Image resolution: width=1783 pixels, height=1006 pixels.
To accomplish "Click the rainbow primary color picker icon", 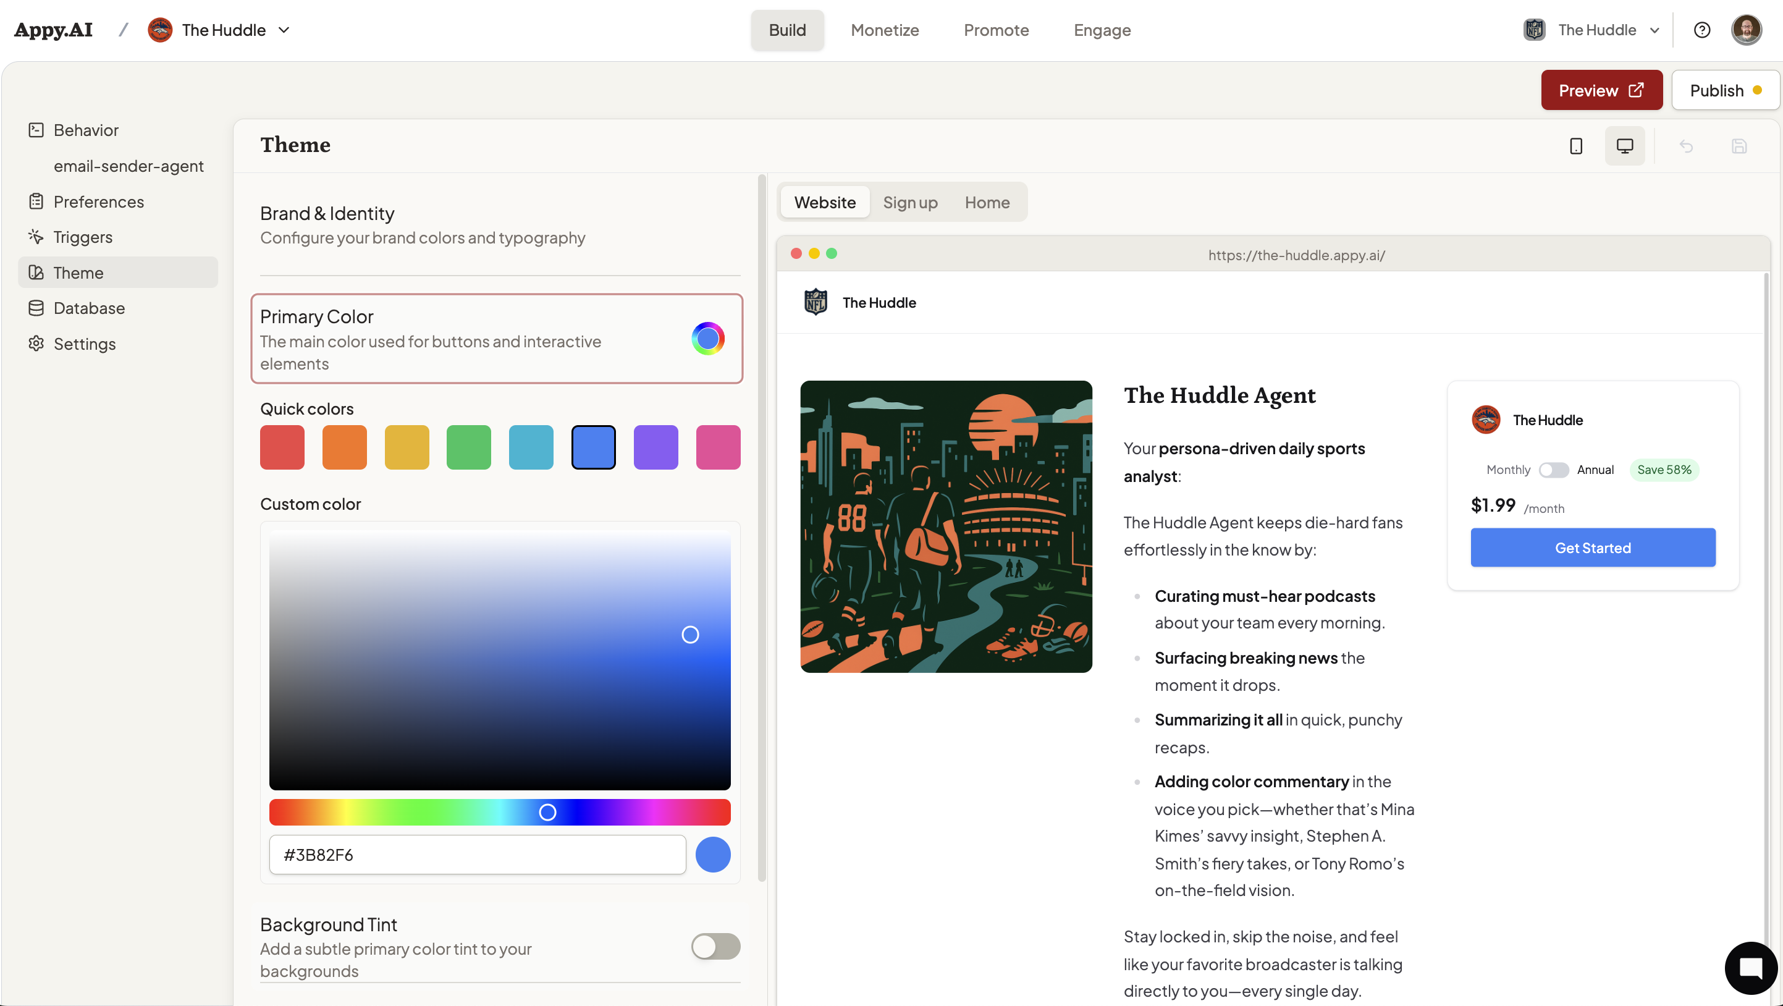I will pyautogui.click(x=707, y=339).
